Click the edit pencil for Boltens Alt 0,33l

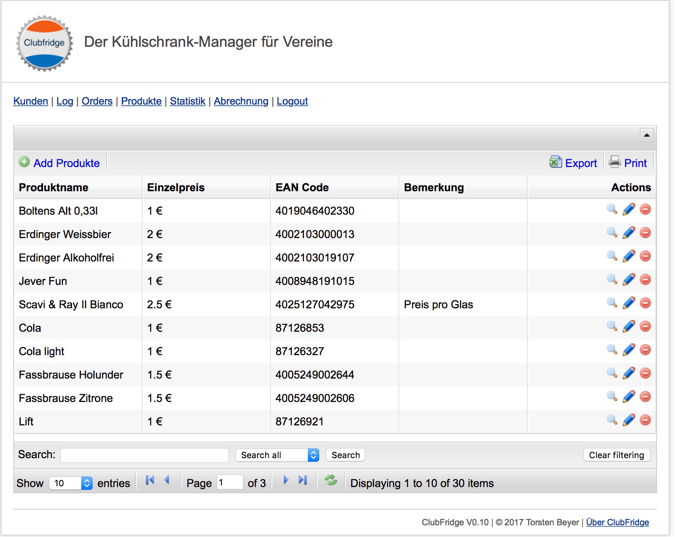629,210
